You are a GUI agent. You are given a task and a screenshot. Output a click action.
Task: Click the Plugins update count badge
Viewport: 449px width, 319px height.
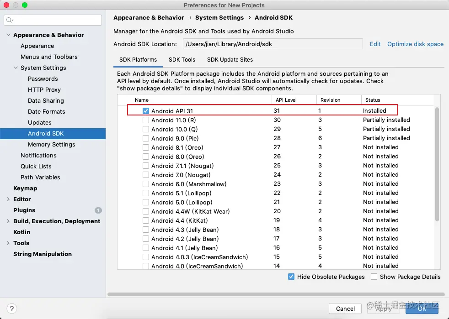coord(98,210)
